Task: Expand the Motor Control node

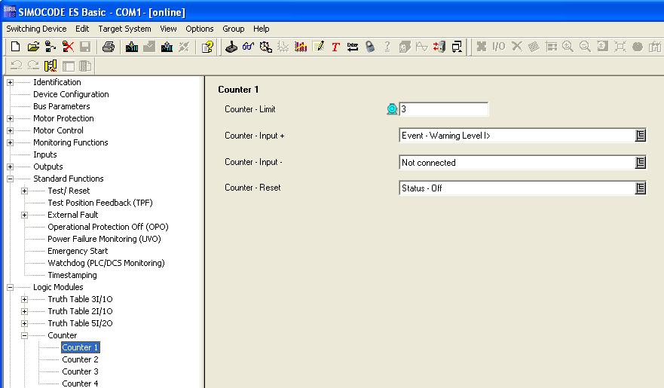Action: (x=10, y=131)
